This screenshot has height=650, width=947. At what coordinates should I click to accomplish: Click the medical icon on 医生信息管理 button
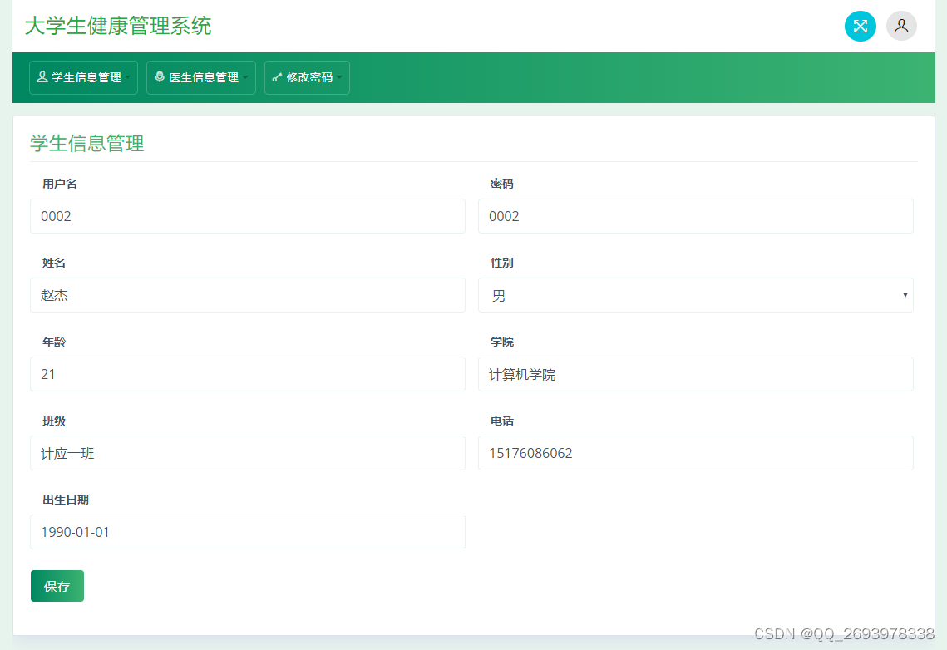coord(160,76)
